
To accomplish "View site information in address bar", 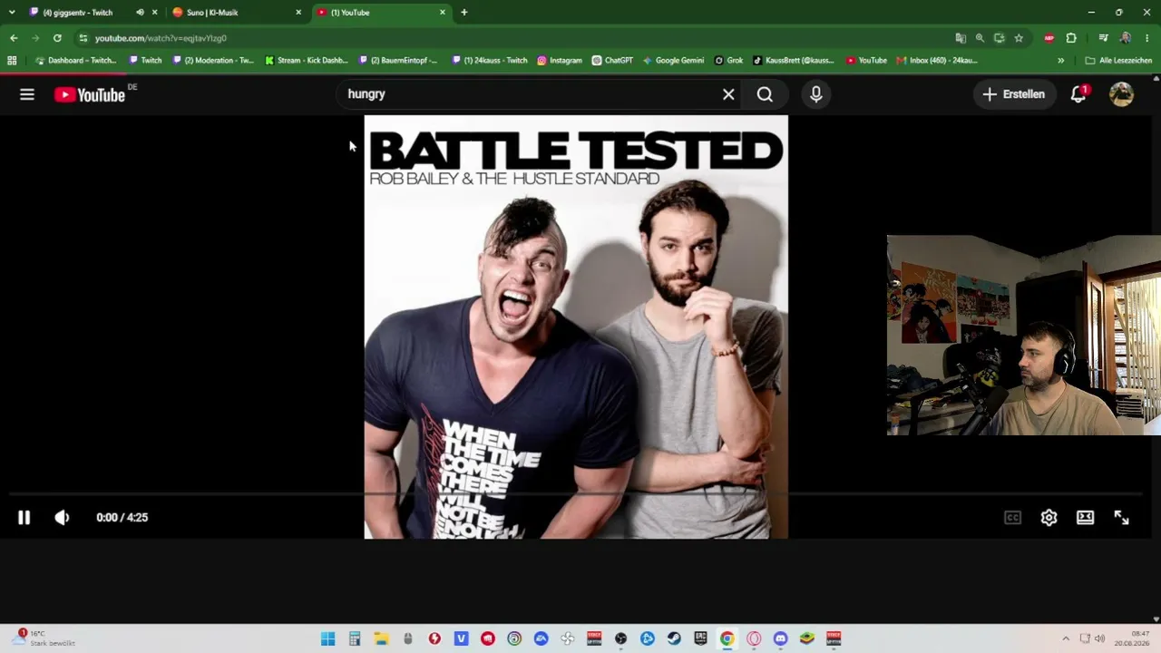I will click(x=83, y=38).
